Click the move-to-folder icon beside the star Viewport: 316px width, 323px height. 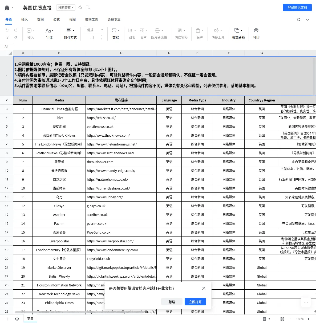click(x=88, y=7)
